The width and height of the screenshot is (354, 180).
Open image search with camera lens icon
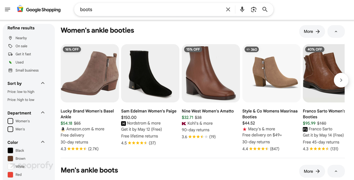click(x=254, y=9)
